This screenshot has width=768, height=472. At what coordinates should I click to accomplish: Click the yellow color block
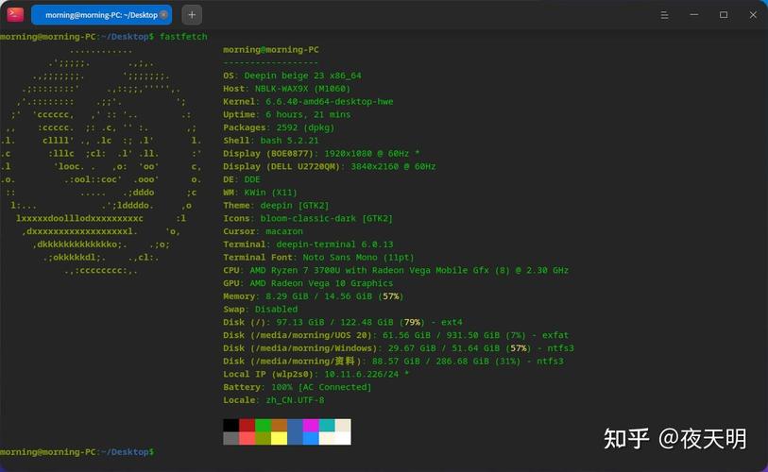279,438
